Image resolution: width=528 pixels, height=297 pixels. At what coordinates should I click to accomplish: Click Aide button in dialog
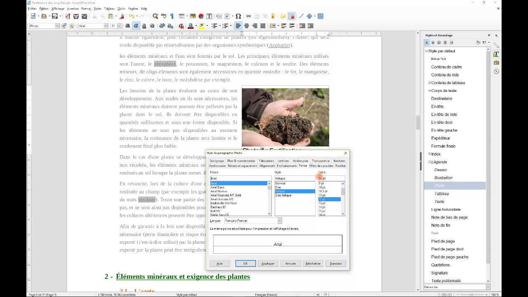219,264
